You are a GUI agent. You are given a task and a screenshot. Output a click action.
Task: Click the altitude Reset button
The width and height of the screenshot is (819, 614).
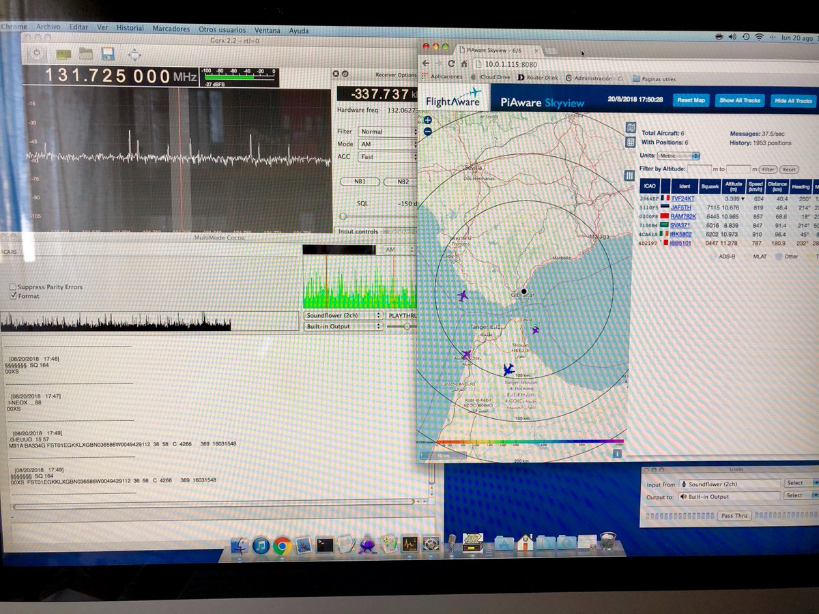(x=789, y=169)
